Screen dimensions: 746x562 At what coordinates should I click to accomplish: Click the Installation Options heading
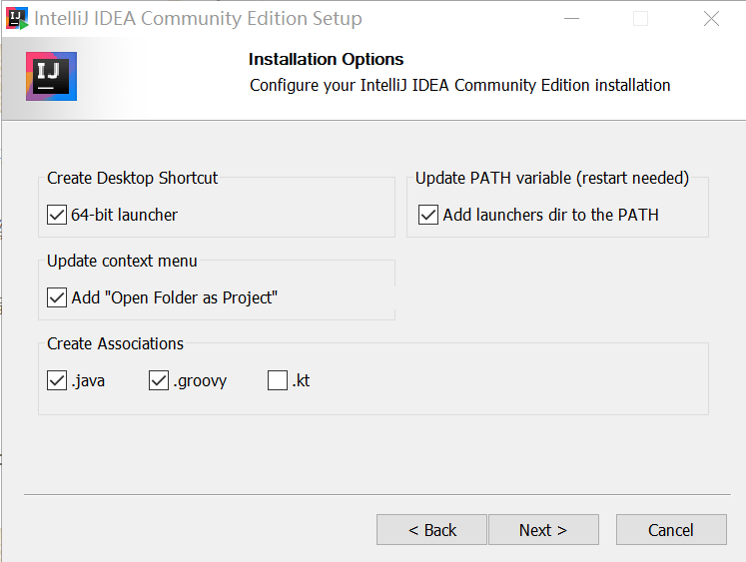326,60
